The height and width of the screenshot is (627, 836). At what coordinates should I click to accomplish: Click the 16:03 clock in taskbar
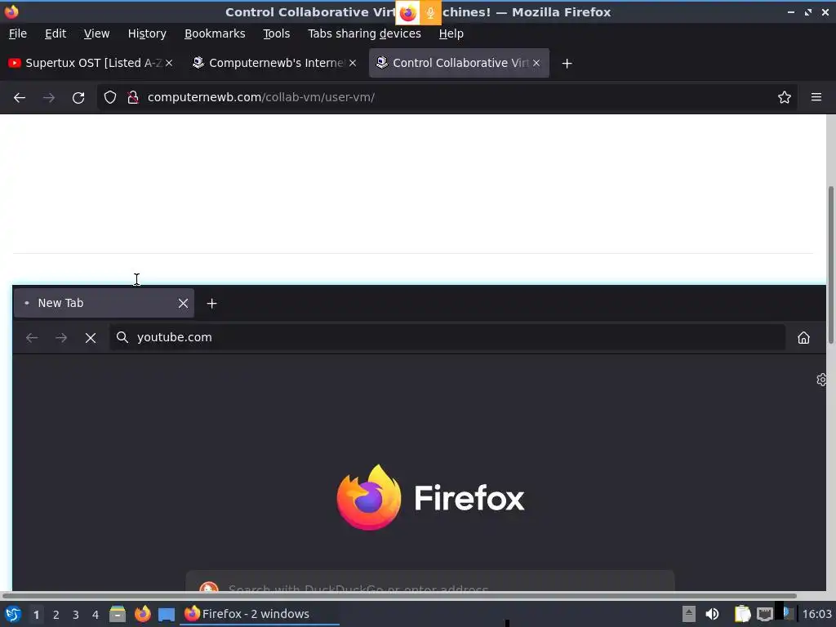(x=816, y=614)
